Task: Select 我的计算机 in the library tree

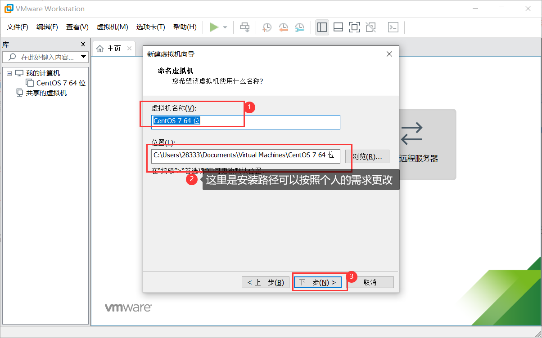Action: [x=43, y=73]
